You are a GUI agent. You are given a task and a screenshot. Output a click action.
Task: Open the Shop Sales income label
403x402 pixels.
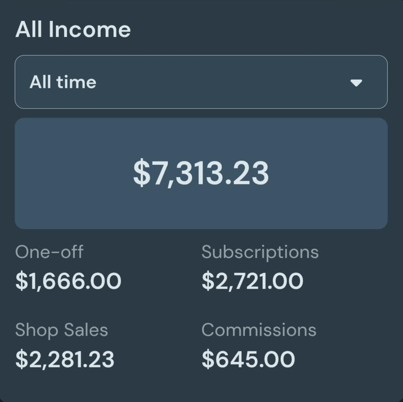pos(62,330)
